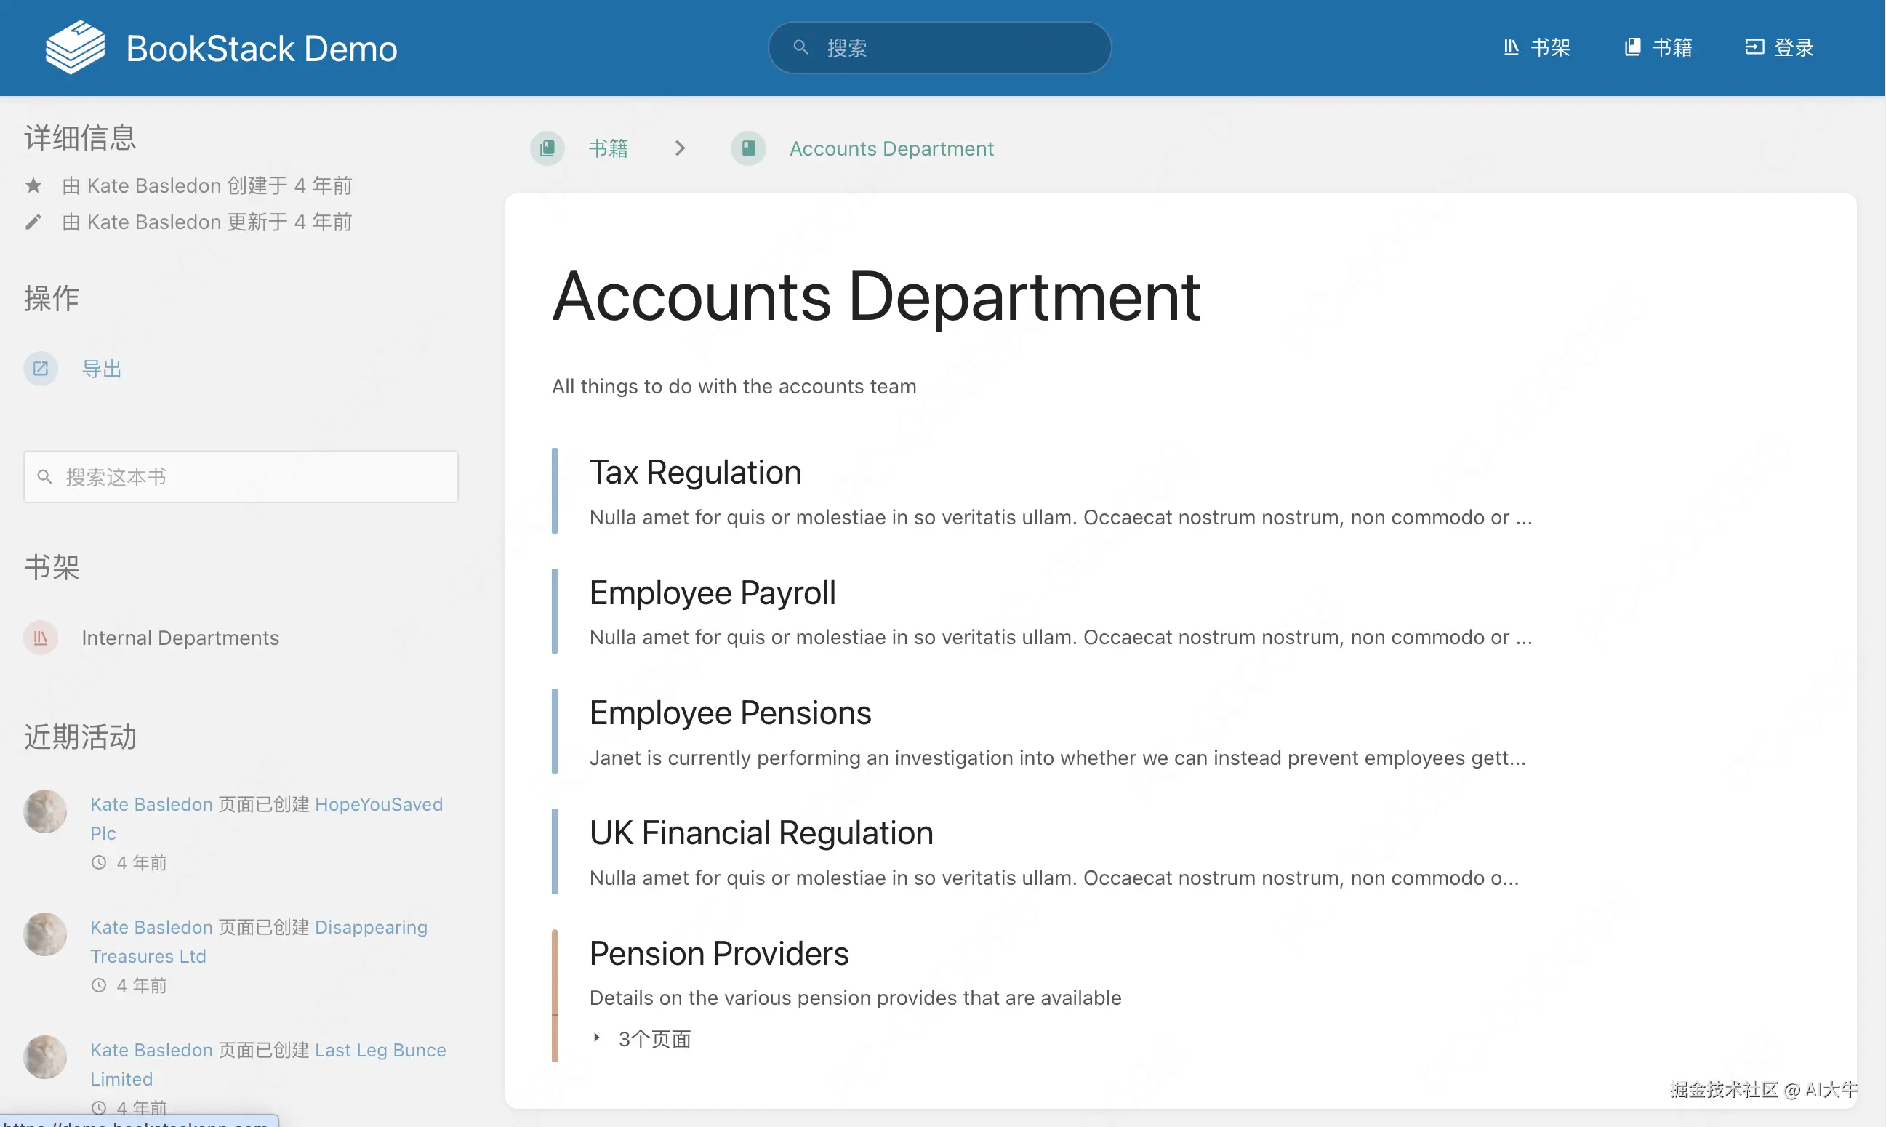Click the header search magnifier icon
Viewport: 1886px width, 1127px height.
pos(800,47)
